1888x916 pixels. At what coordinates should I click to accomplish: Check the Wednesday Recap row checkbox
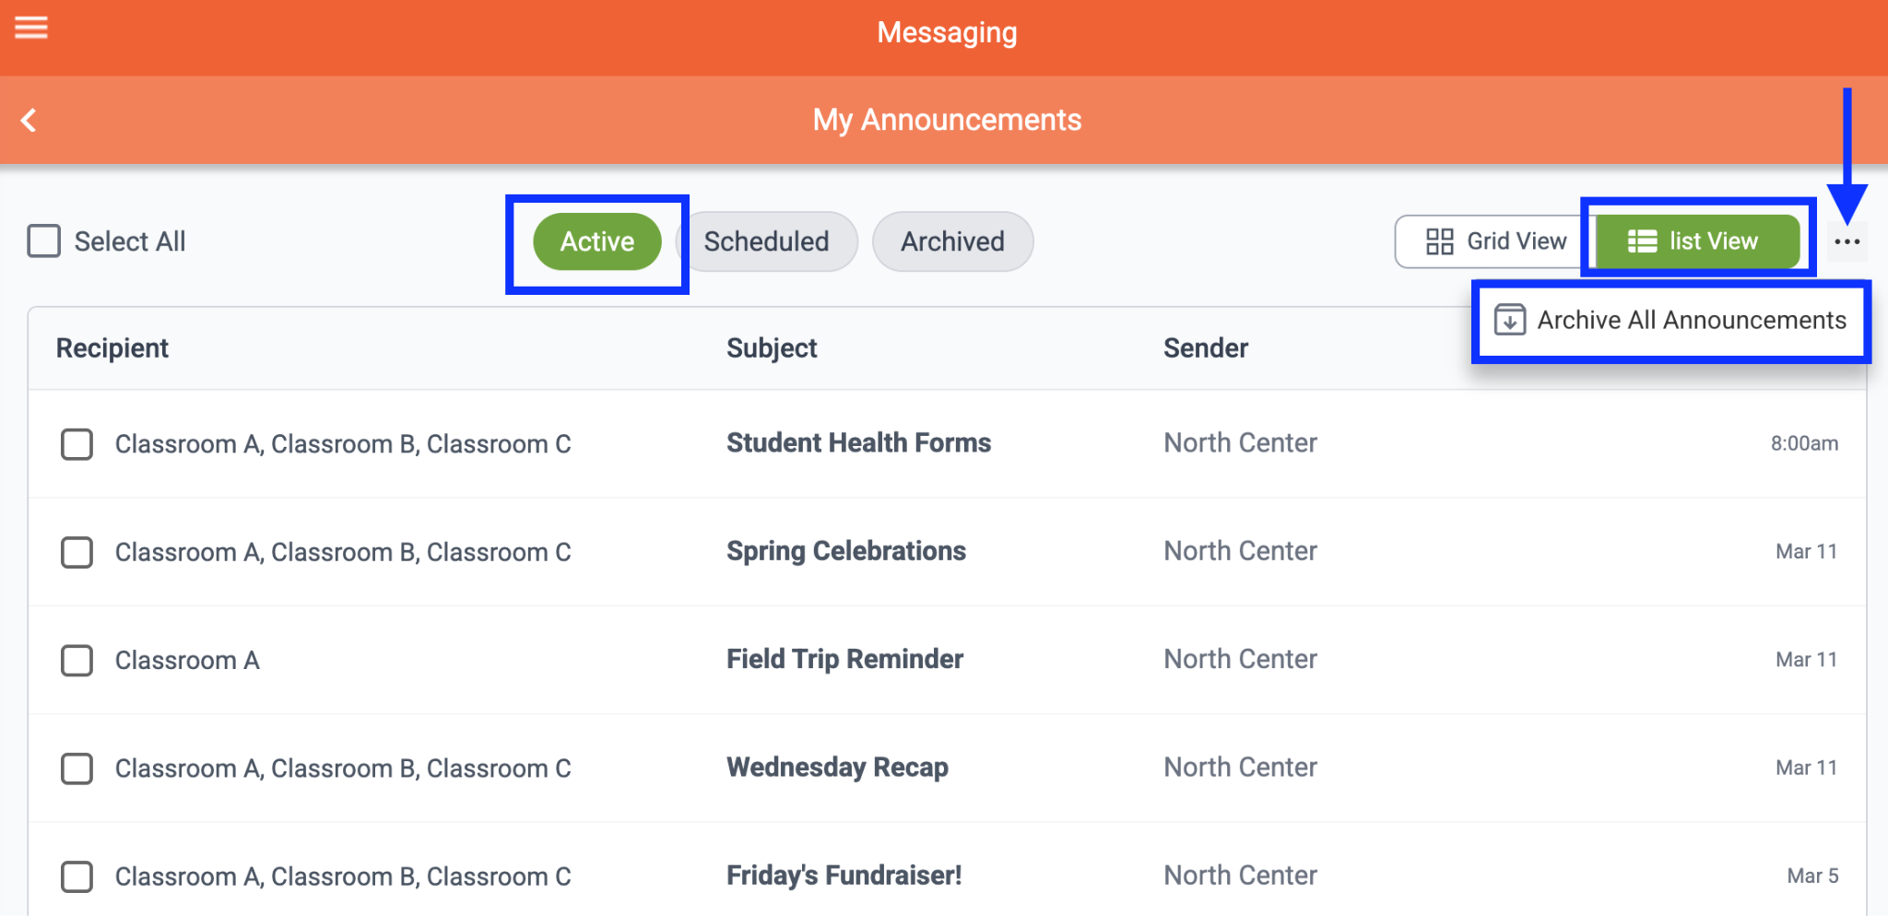[77, 768]
